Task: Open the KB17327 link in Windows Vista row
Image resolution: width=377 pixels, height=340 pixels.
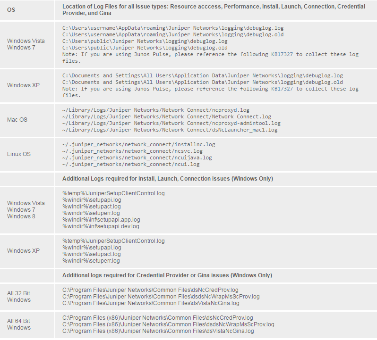Action: (282, 55)
